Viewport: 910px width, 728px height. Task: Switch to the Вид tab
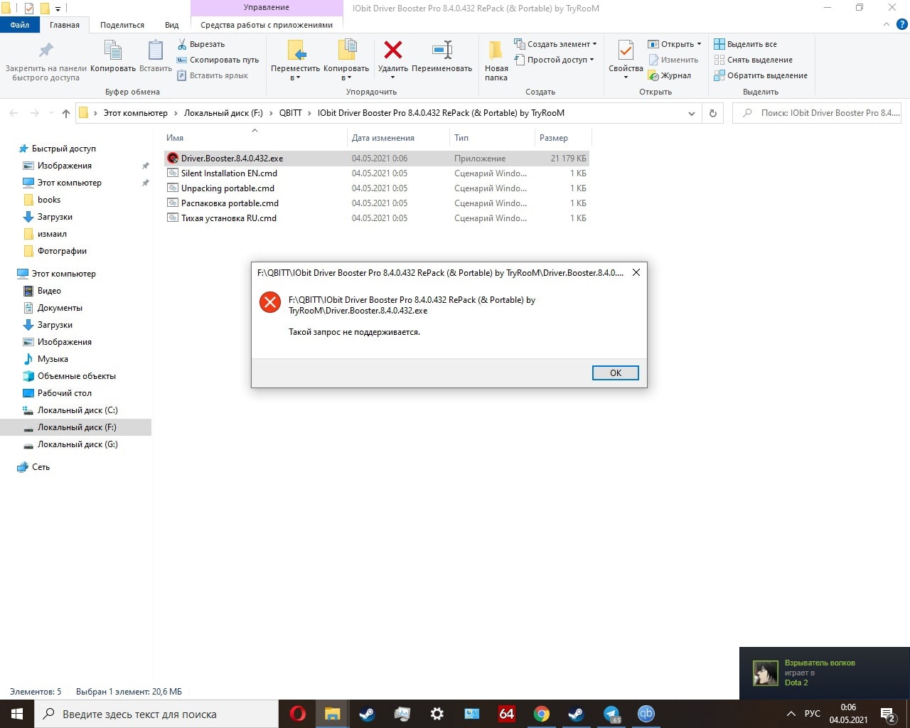coord(172,25)
